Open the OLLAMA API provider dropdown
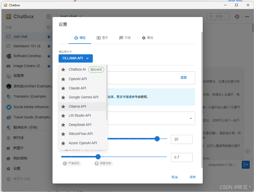 pyautogui.click(x=76, y=58)
